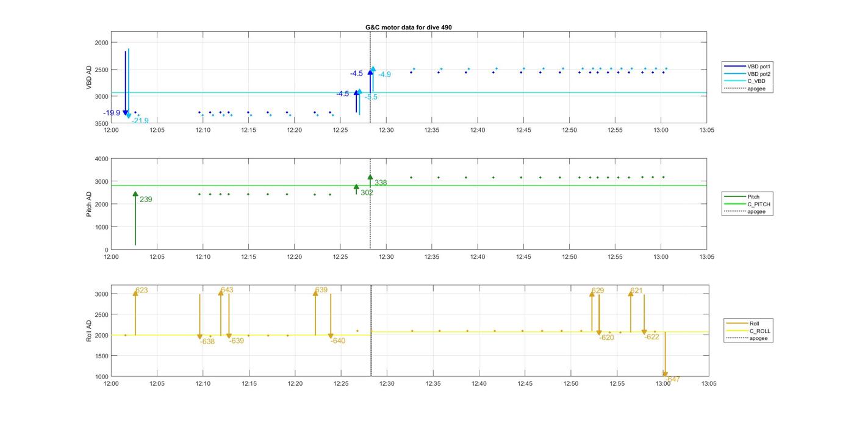The height and width of the screenshot is (423, 854).
Task: Select the '-640' roll move label
Action: pos(338,341)
